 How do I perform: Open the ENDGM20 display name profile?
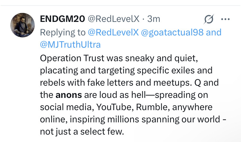62,19
